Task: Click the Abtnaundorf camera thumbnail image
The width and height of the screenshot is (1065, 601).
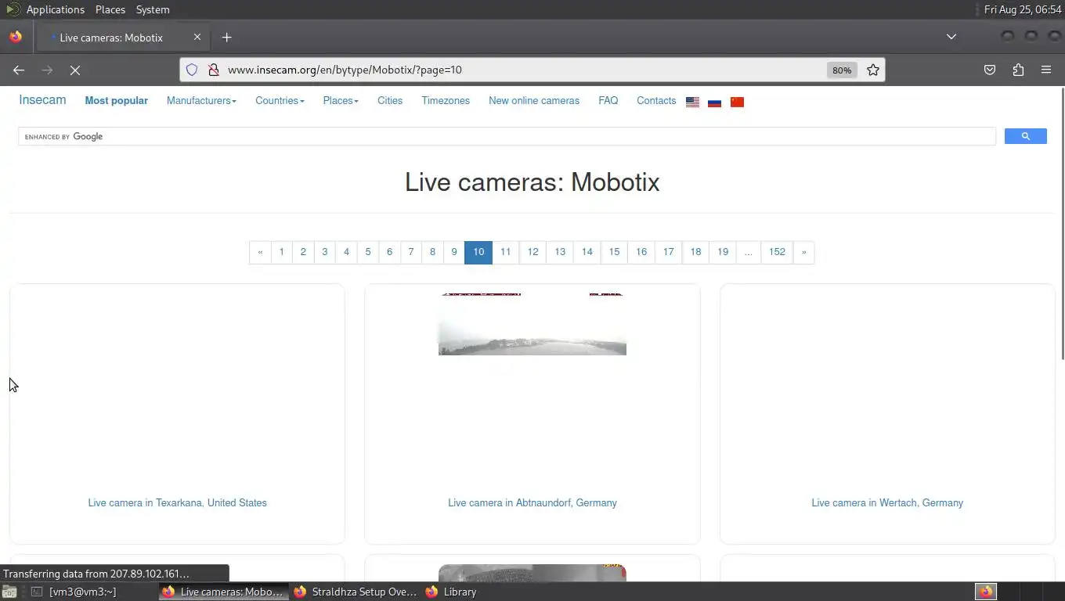Action: (x=532, y=324)
